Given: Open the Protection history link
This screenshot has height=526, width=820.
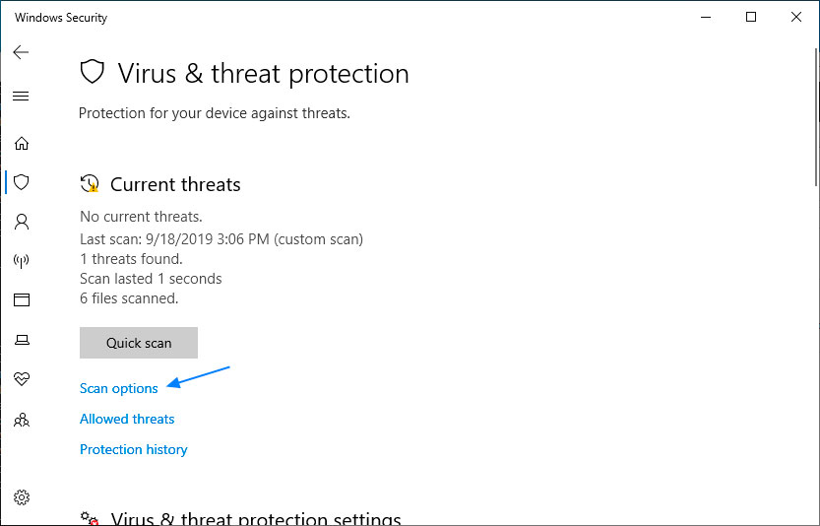Looking at the screenshot, I should click(133, 450).
